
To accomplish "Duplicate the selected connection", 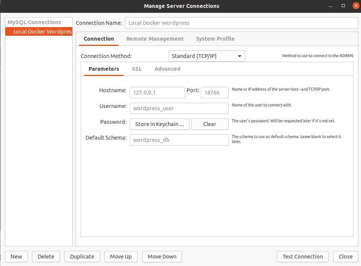I will click(x=82, y=257).
